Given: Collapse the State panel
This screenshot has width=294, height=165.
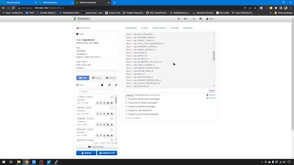Looking at the screenshot, I should pos(80,34).
